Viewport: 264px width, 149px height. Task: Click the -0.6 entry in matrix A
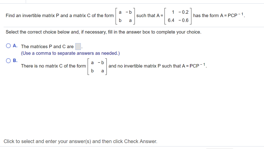184,20
